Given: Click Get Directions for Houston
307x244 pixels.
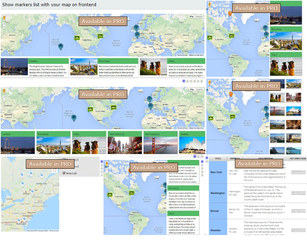Looking at the screenshot, I should 298,230.
